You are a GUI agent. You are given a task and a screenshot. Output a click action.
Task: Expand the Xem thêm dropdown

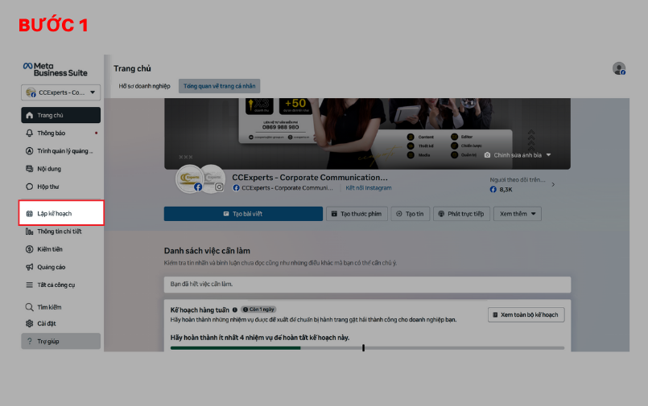(x=518, y=214)
